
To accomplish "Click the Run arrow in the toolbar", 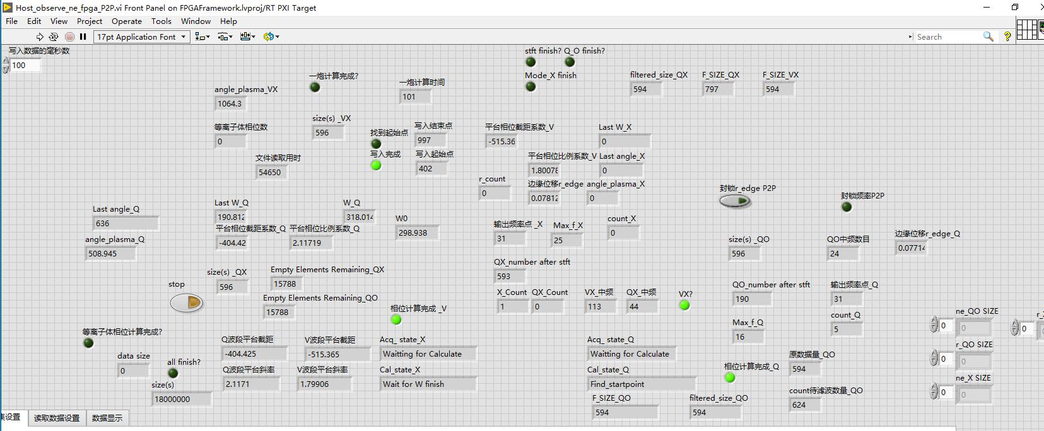I will tap(40, 37).
